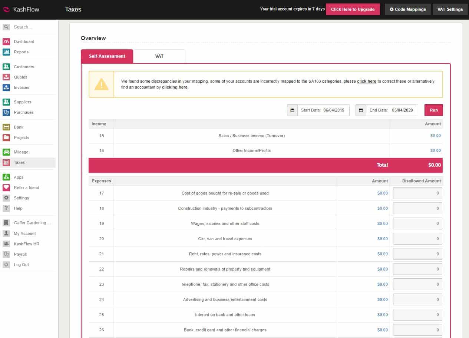
Task: Follow the 'click here' mapping correction link
Action: [367, 81]
